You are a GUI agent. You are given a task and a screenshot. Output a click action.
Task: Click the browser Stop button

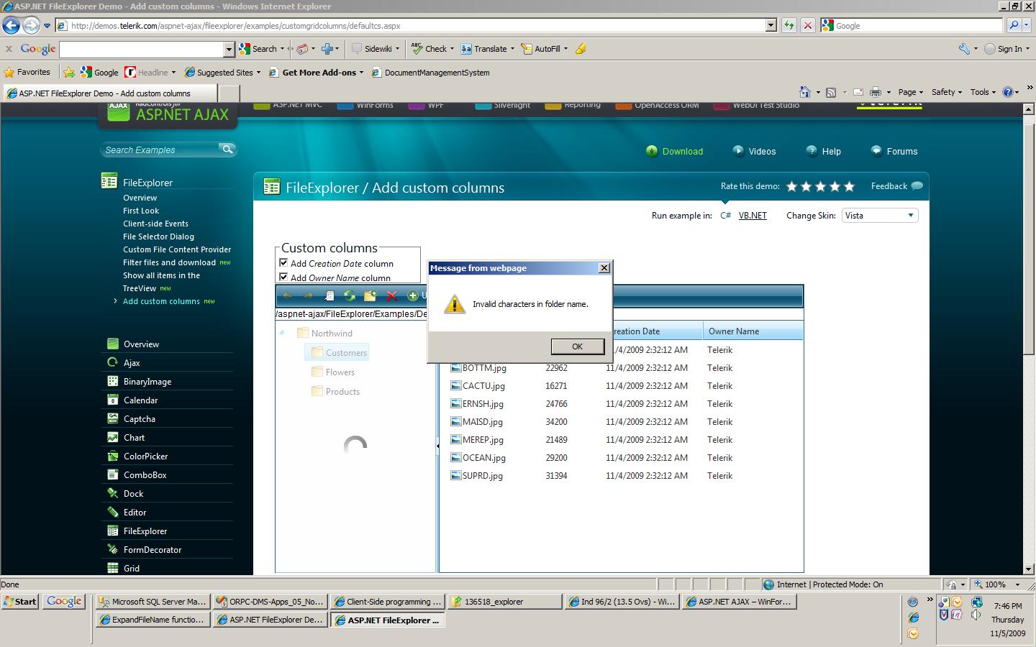808,25
